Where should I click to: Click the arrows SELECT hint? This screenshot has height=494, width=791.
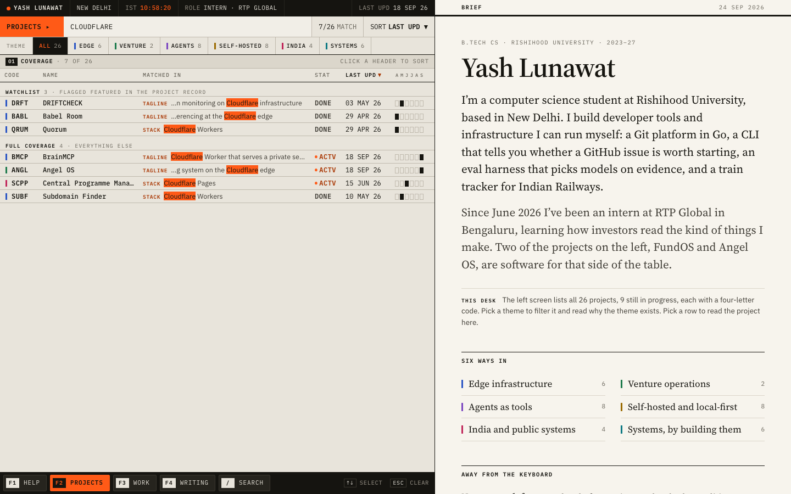pos(363,483)
